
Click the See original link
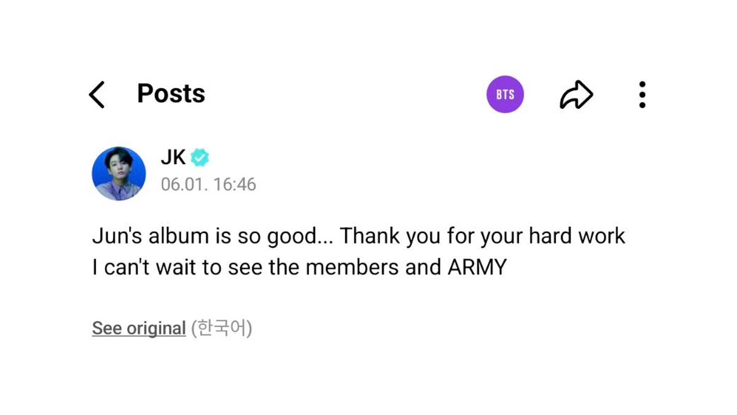click(139, 328)
